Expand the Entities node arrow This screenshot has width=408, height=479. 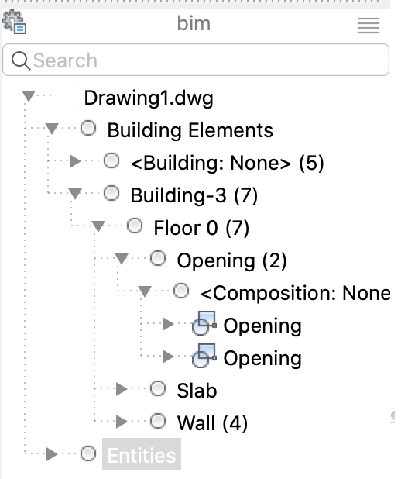point(52,454)
